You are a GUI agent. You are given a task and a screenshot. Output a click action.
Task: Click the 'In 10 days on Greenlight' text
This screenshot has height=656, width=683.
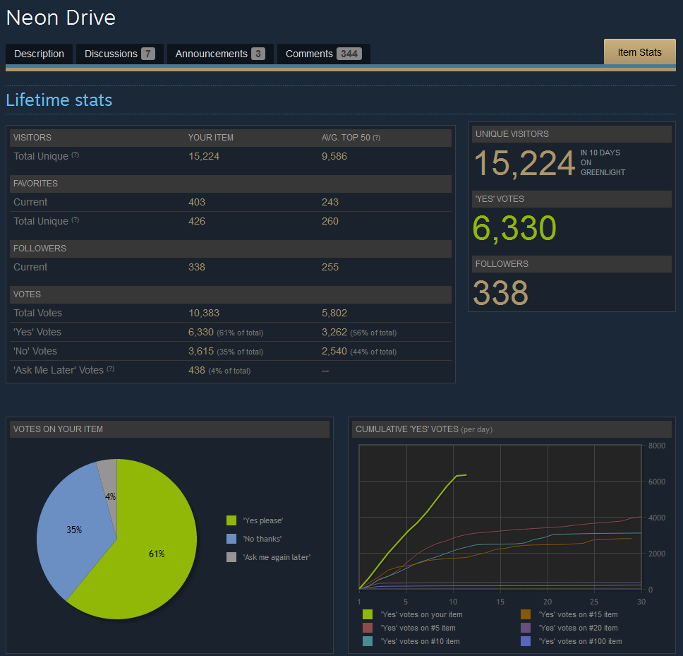(603, 162)
